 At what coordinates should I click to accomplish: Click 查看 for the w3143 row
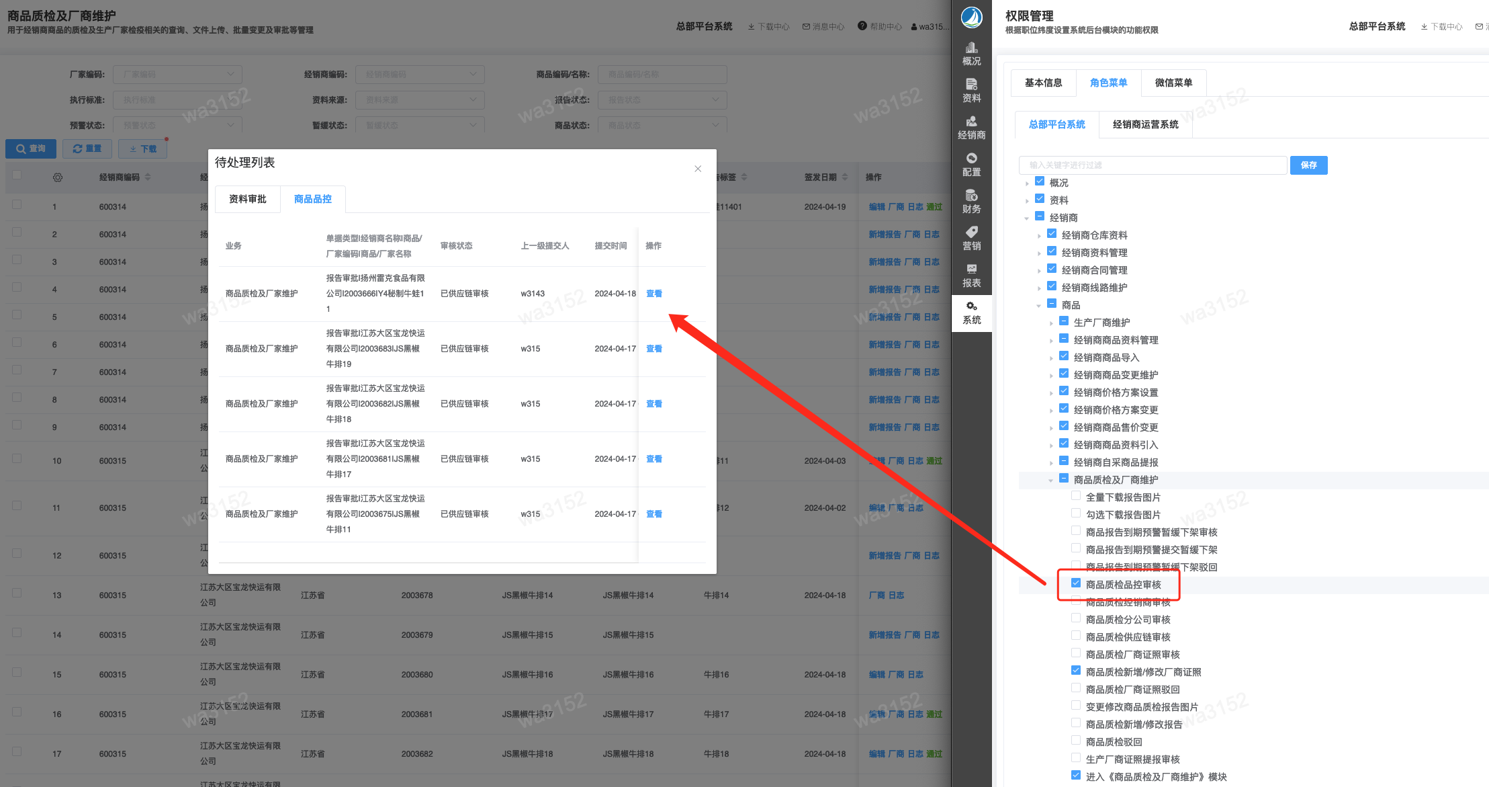pyautogui.click(x=653, y=294)
